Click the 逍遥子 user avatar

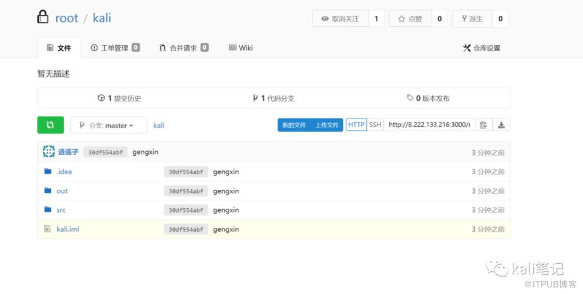48,152
